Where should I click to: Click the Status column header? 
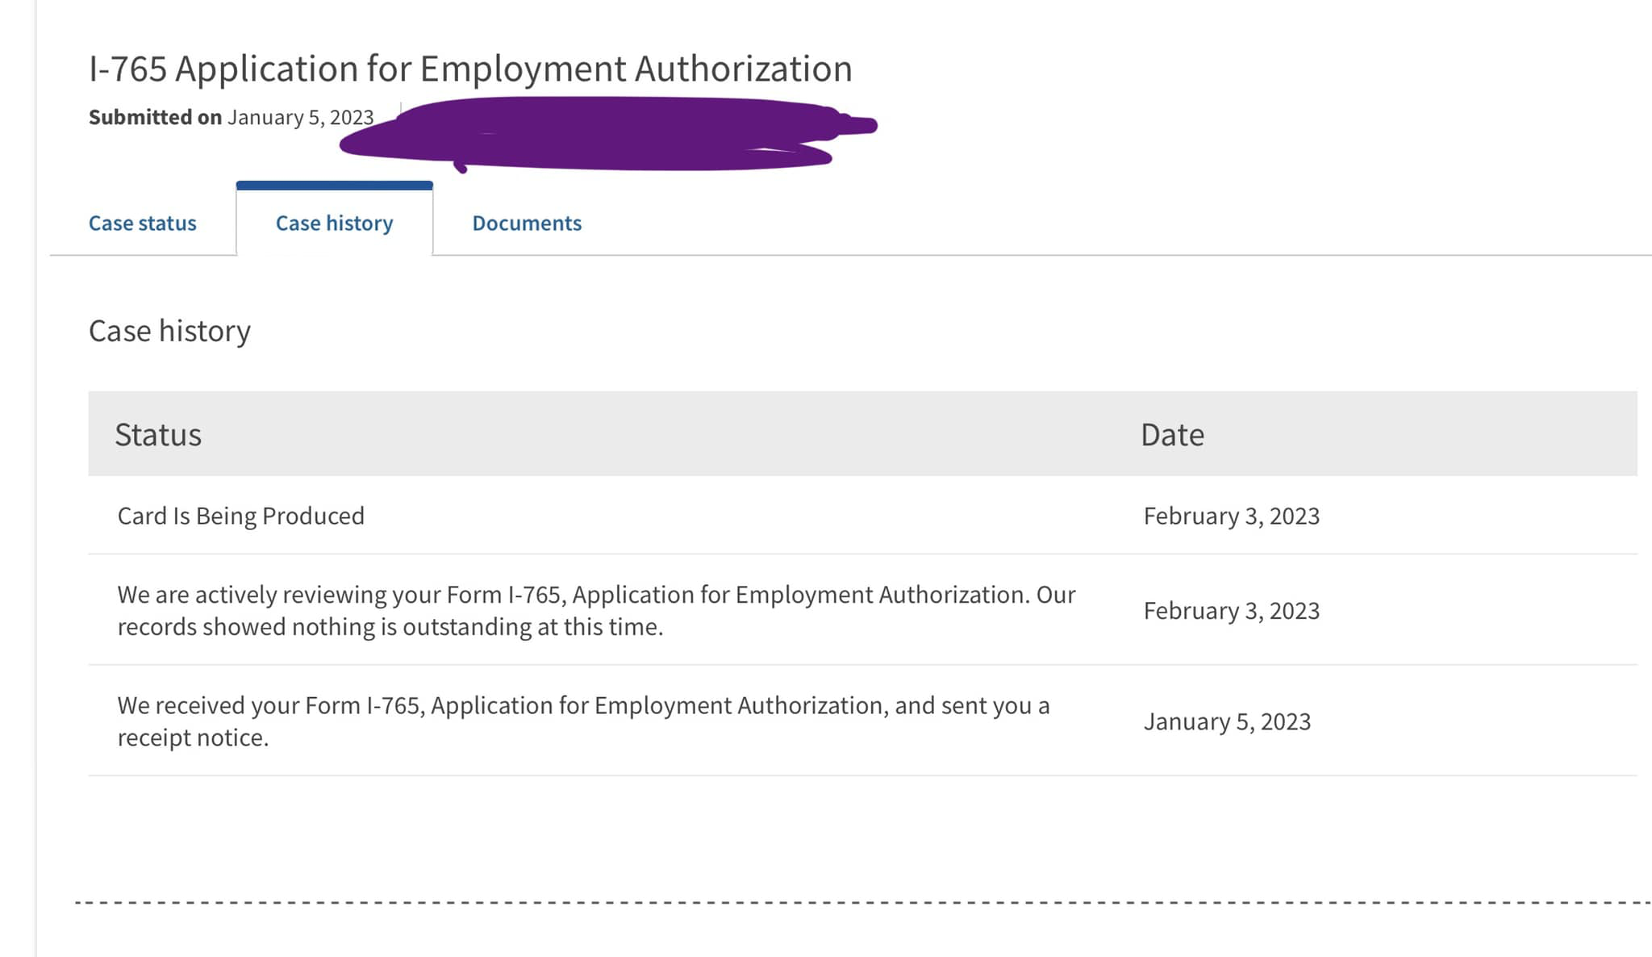pyautogui.click(x=158, y=434)
